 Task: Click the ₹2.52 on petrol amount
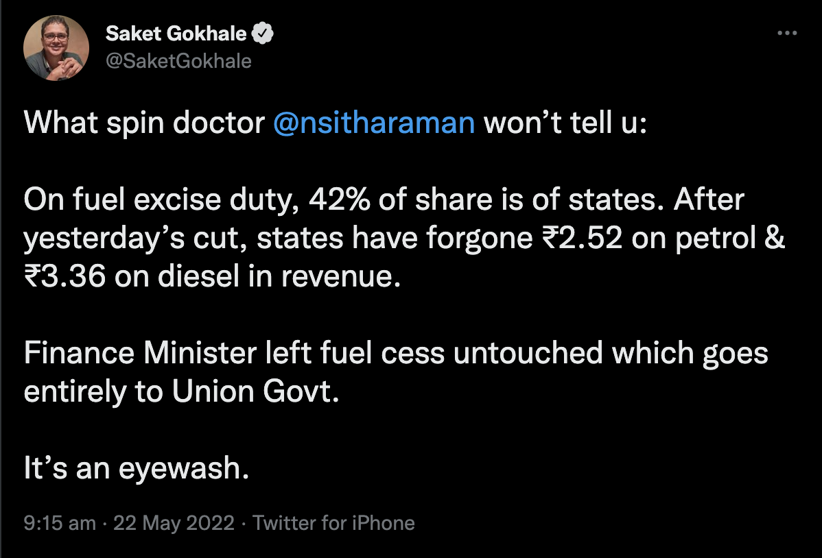pyautogui.click(x=649, y=238)
